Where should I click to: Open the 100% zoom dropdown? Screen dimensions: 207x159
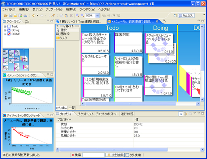(98, 15)
